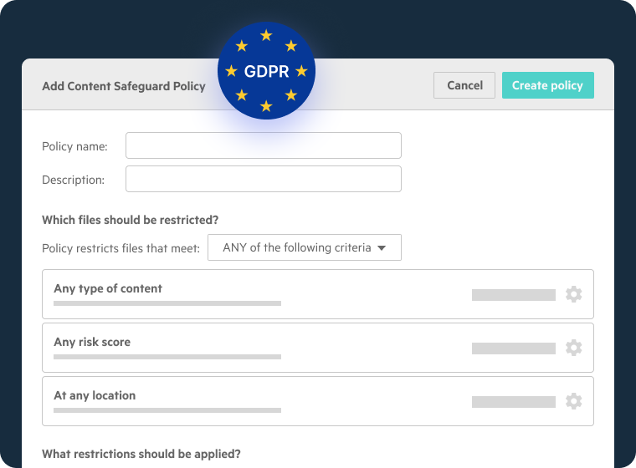
Task: Click the Policy name label
Action: 74,146
